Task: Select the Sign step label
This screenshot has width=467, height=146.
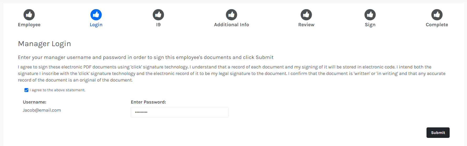Action: [370, 25]
